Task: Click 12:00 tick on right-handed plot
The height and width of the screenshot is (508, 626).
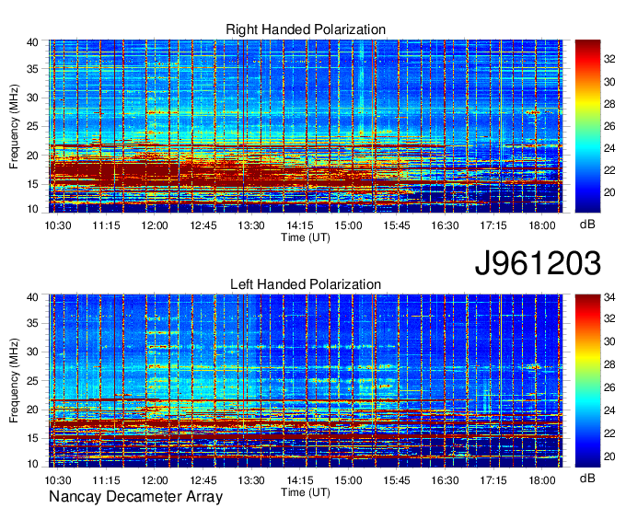Action: tap(155, 225)
